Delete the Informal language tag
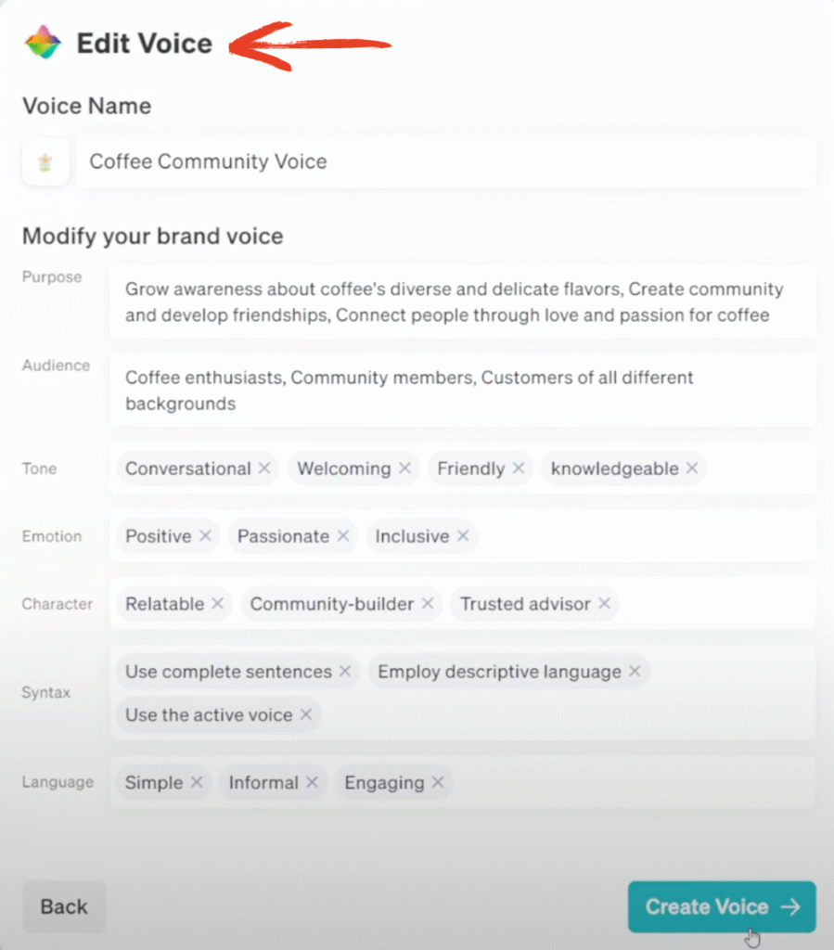The width and height of the screenshot is (834, 950). (312, 782)
